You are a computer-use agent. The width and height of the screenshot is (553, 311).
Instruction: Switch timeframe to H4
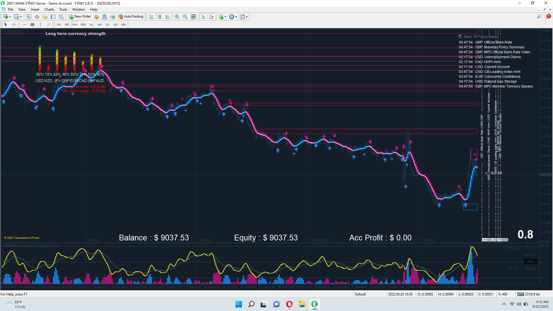click(99, 24)
